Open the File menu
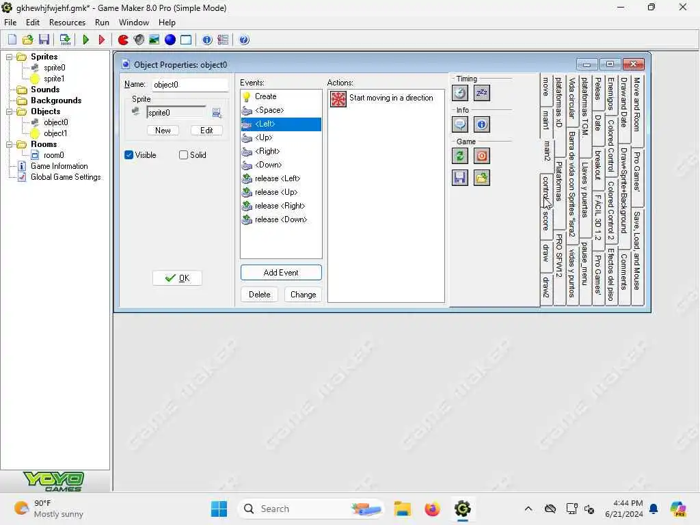700x525 pixels. [x=10, y=23]
